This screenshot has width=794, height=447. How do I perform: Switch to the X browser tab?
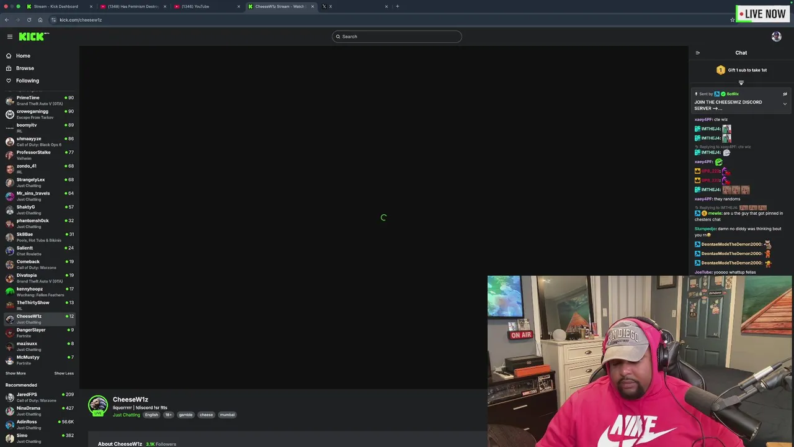coord(354,6)
